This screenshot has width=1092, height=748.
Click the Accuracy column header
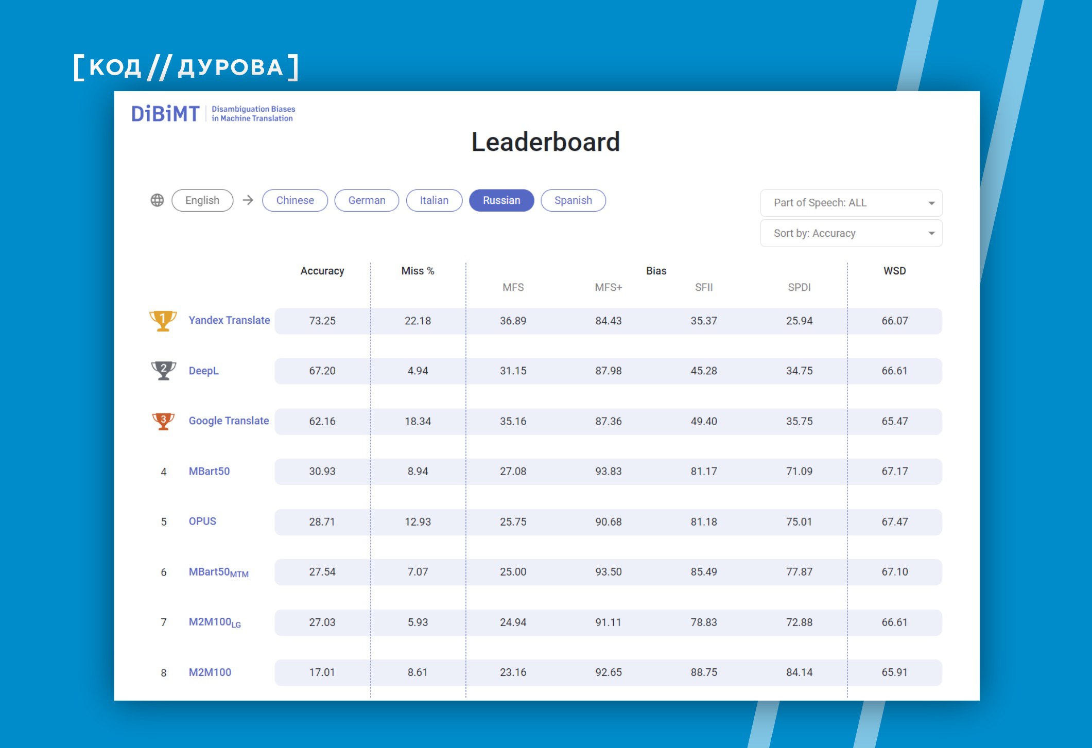(322, 271)
